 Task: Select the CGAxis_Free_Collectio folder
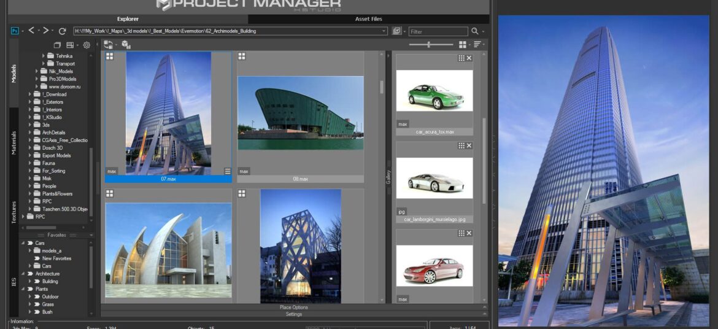pyautogui.click(x=64, y=140)
